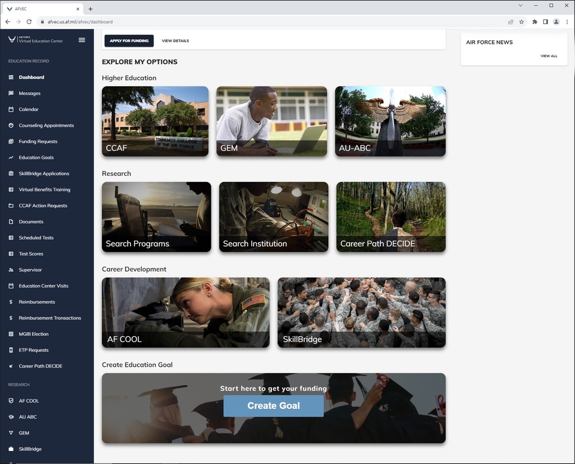Click the SkillBridge briefcase icon in sidebar
The height and width of the screenshot is (464, 575).
click(11, 449)
